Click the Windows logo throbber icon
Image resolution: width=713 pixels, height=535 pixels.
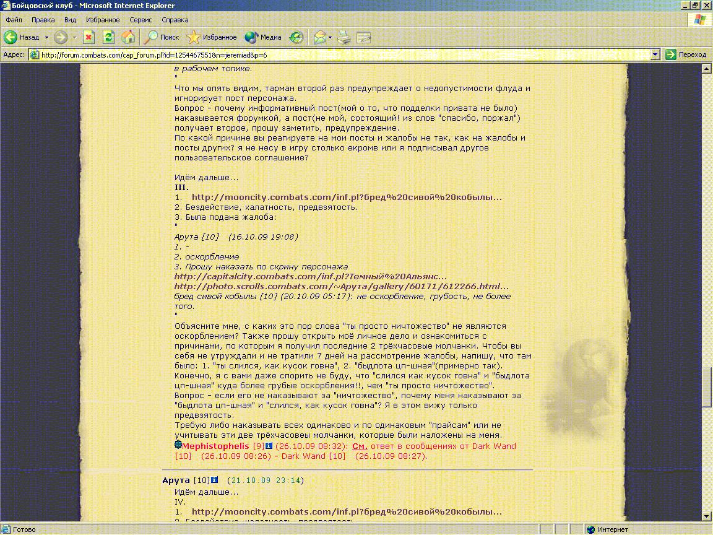point(700,20)
